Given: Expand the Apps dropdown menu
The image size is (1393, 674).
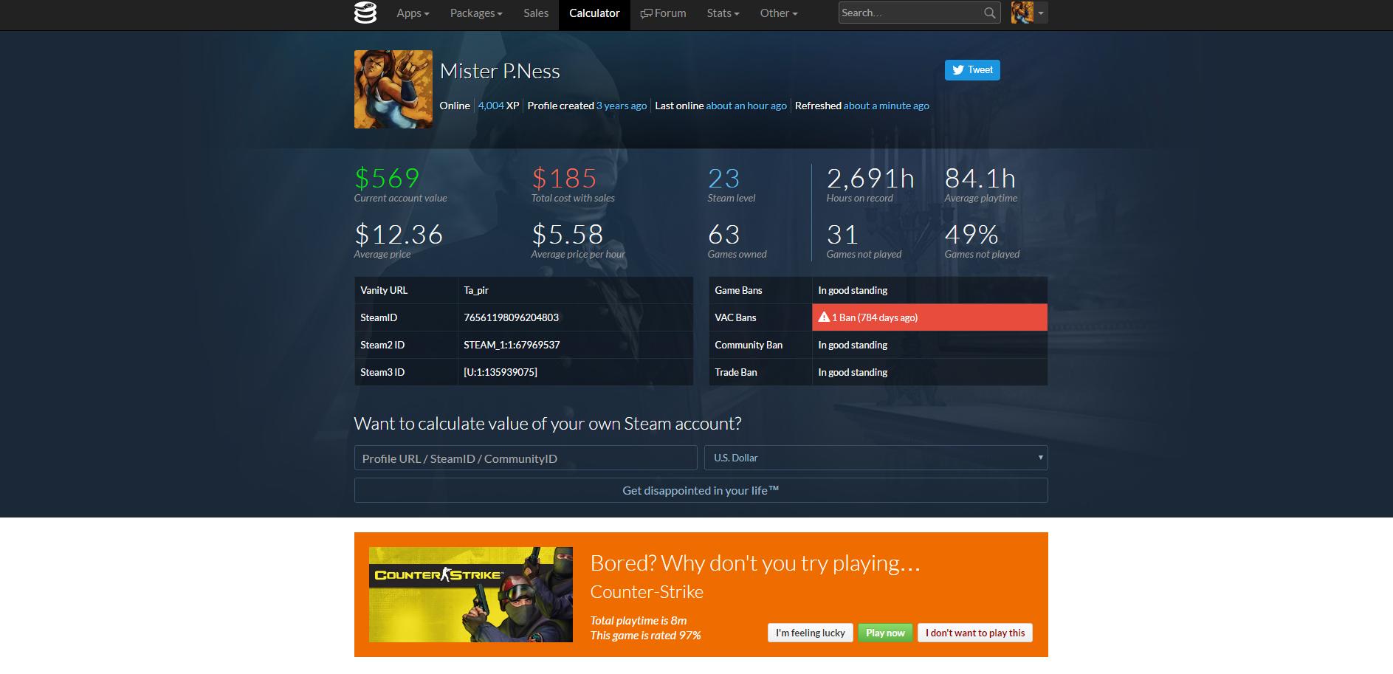Looking at the screenshot, I should pos(413,13).
